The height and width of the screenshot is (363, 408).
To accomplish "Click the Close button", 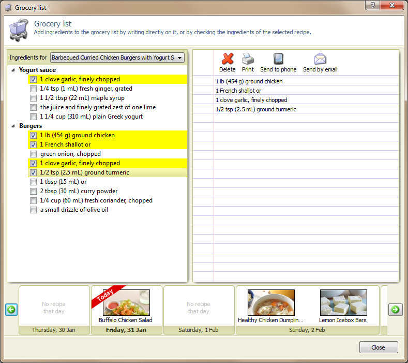I will coord(379,347).
